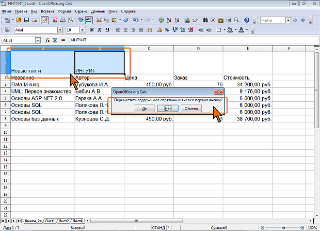The image size is (320, 231).
Task: Toggle underline (Ч) formatting
Action: pos(107,30)
